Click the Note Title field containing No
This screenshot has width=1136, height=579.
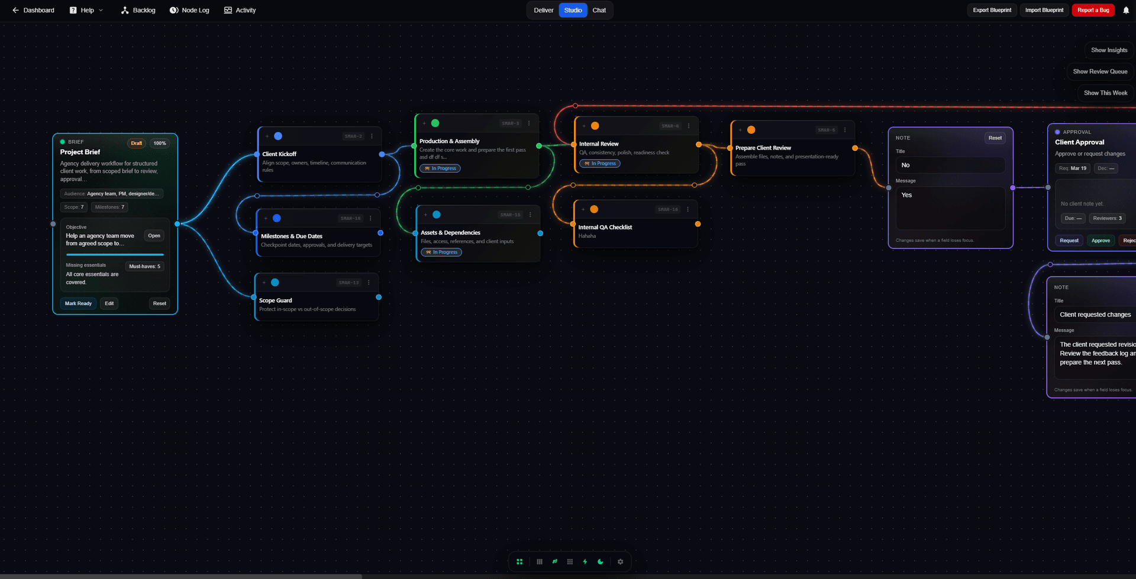950,165
